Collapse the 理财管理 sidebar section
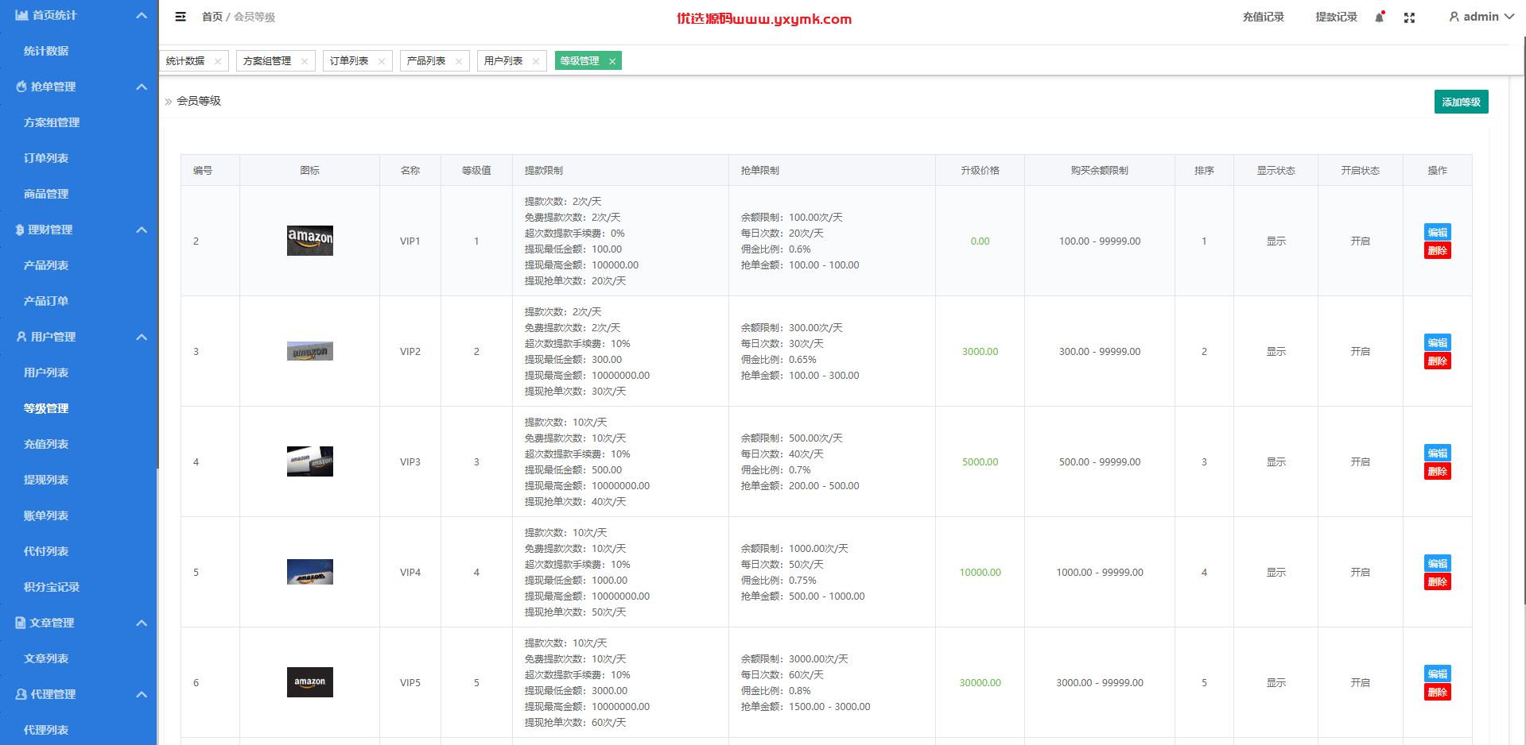1526x745 pixels. (142, 230)
